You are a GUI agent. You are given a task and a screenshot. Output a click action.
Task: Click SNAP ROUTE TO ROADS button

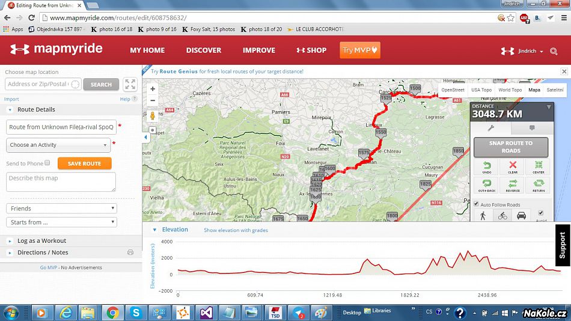(x=511, y=147)
